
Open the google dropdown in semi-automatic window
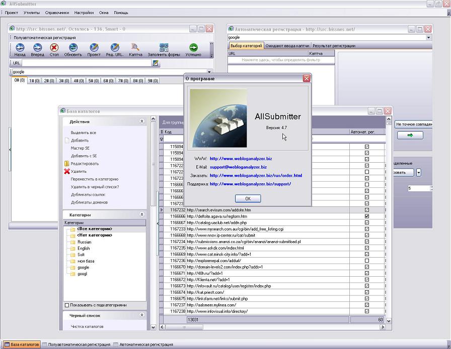click(209, 72)
